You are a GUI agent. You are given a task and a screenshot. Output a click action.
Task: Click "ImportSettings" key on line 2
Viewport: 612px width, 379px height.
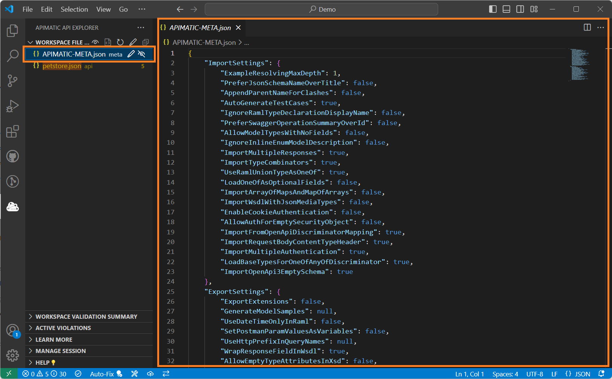coord(236,63)
